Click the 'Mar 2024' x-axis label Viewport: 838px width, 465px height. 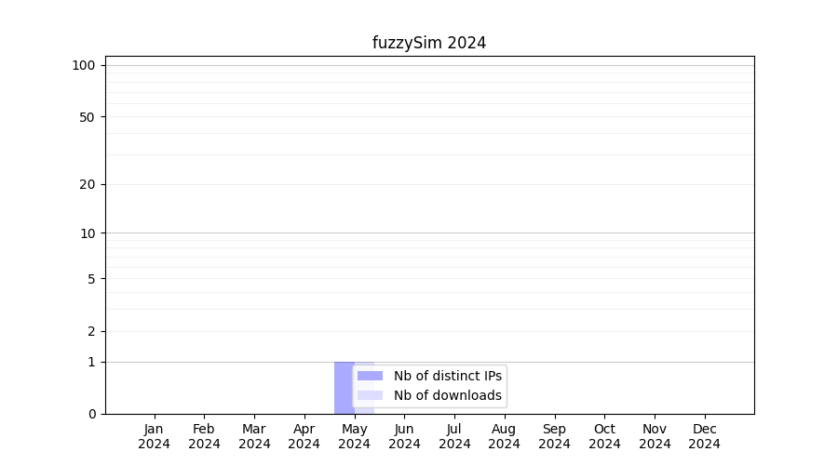(x=254, y=436)
